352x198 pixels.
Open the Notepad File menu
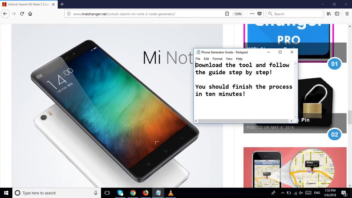pos(198,59)
